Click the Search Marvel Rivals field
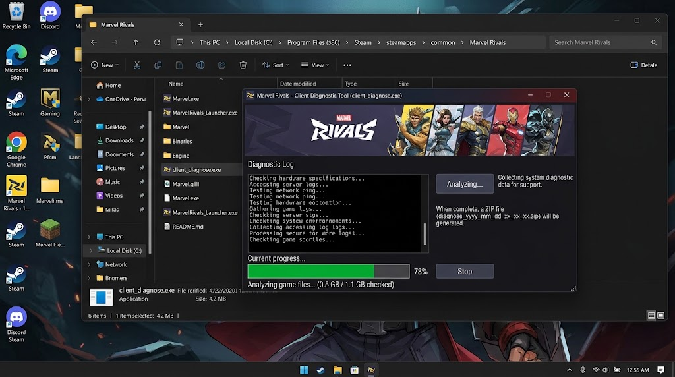The image size is (675, 377). [605, 42]
